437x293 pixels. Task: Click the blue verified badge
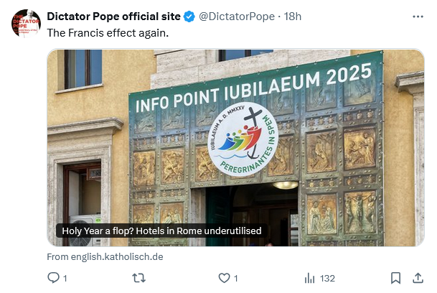pyautogui.click(x=188, y=16)
